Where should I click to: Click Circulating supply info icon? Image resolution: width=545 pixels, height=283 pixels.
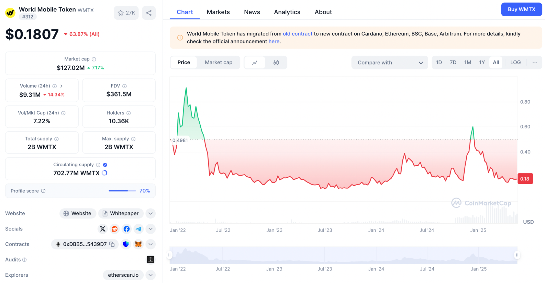[x=98, y=165]
